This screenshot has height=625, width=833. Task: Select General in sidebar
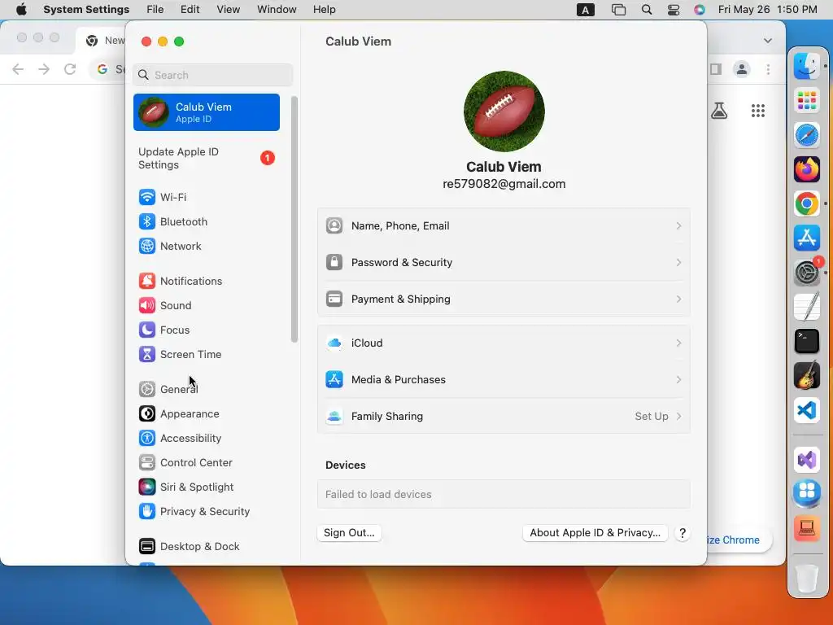coord(168,390)
